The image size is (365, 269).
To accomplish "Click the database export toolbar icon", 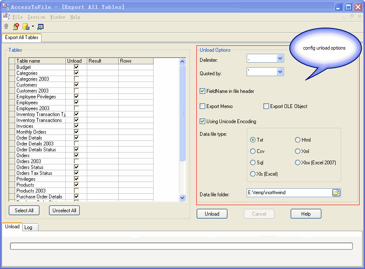I will (x=26, y=26).
